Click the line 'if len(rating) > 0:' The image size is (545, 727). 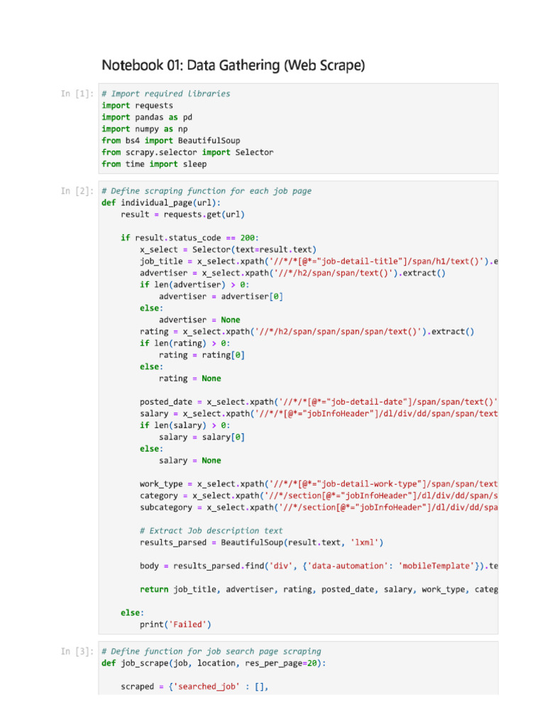tap(185, 343)
